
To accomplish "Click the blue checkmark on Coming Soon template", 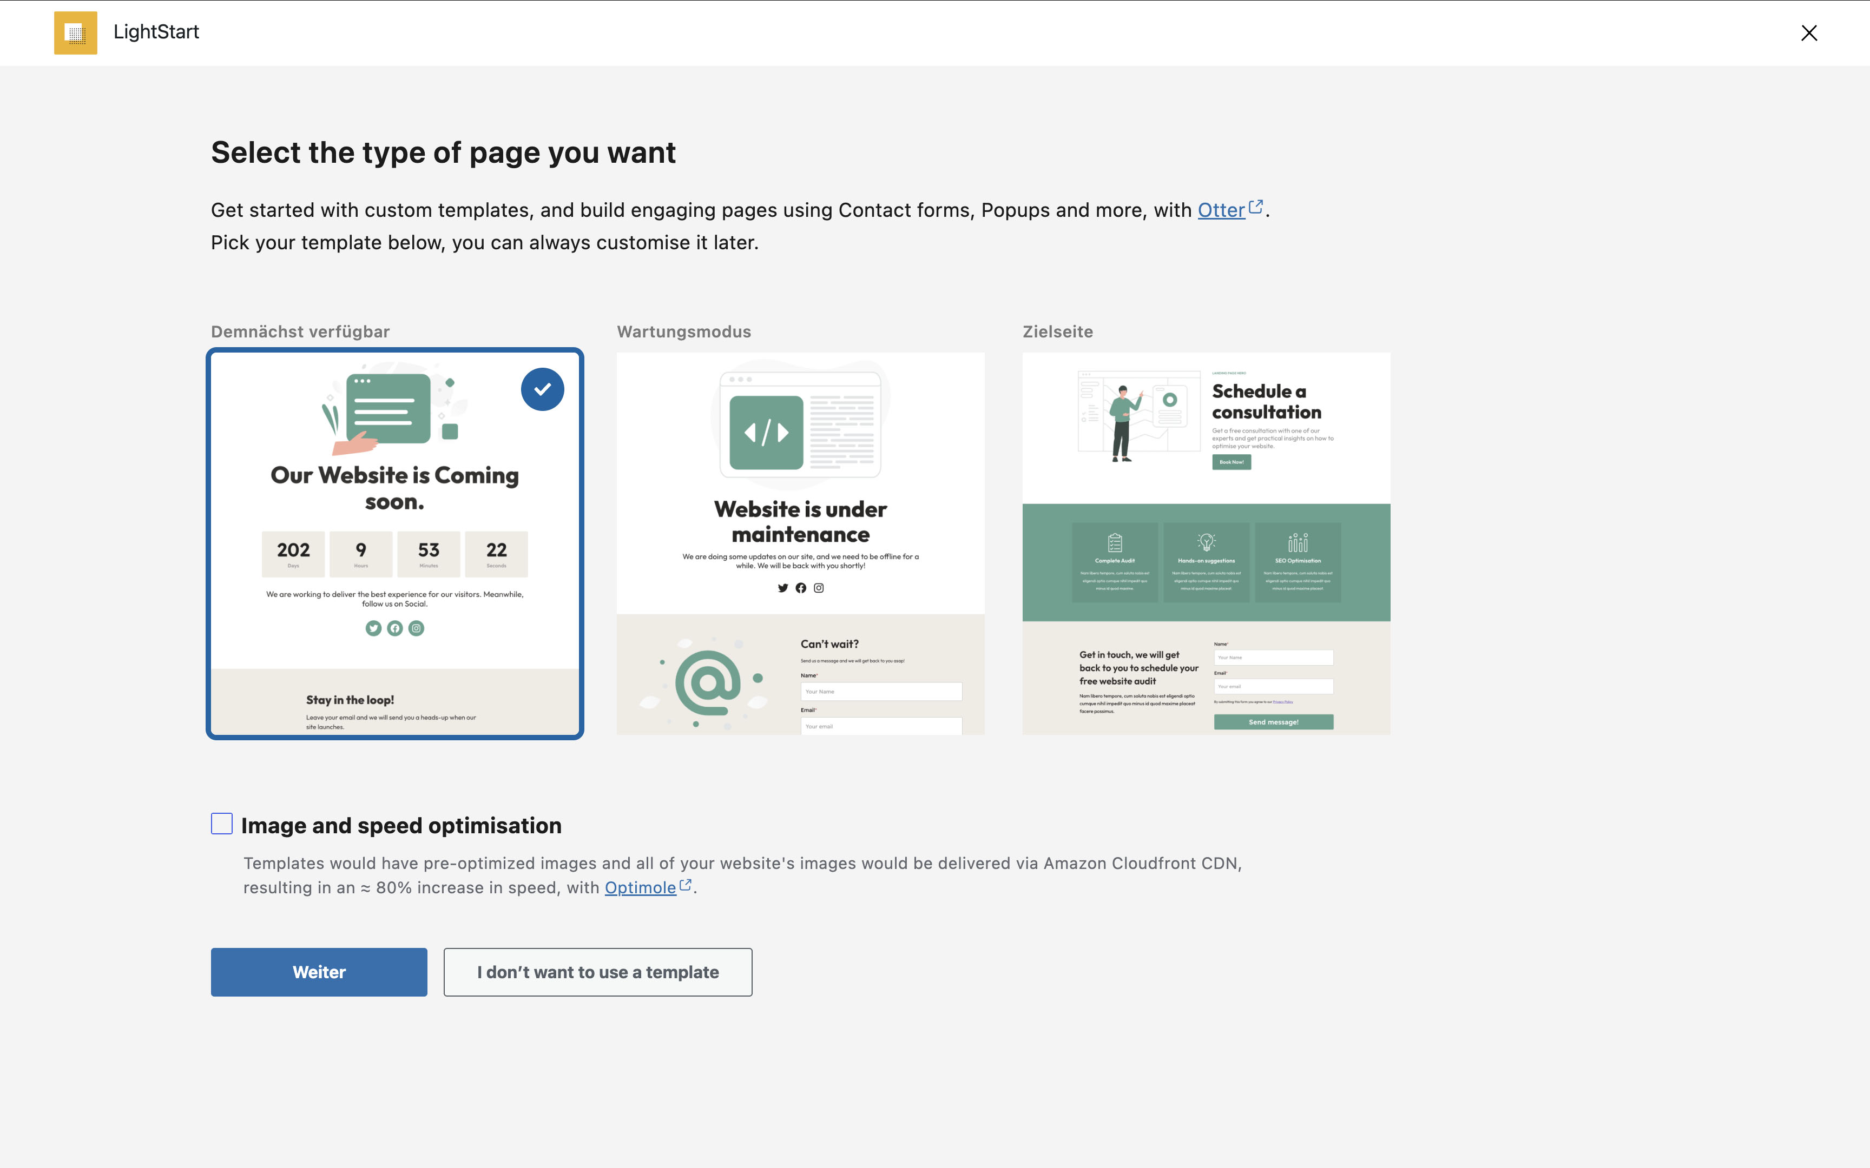I will [x=543, y=389].
